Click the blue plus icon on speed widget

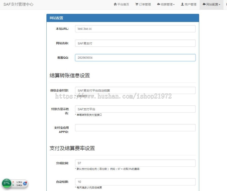pos(25,183)
